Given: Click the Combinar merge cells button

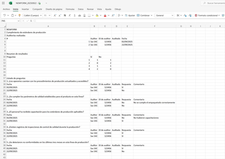Looking at the screenshot, I should [x=143, y=15].
